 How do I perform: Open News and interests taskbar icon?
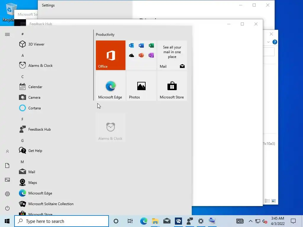pos(240,221)
